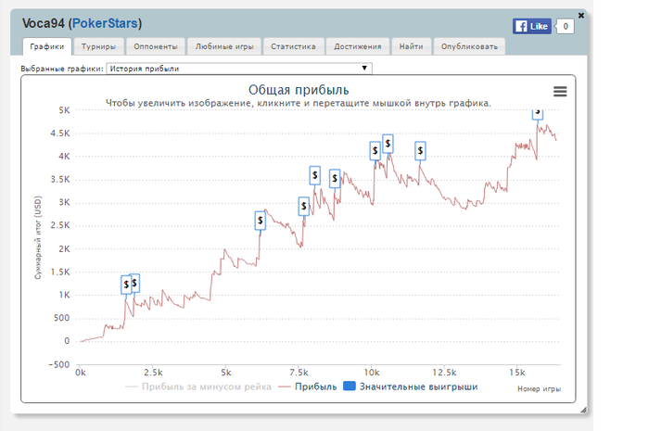Screen dimensions: 649x431
Task: Select the Статистика tab
Action: click(294, 46)
